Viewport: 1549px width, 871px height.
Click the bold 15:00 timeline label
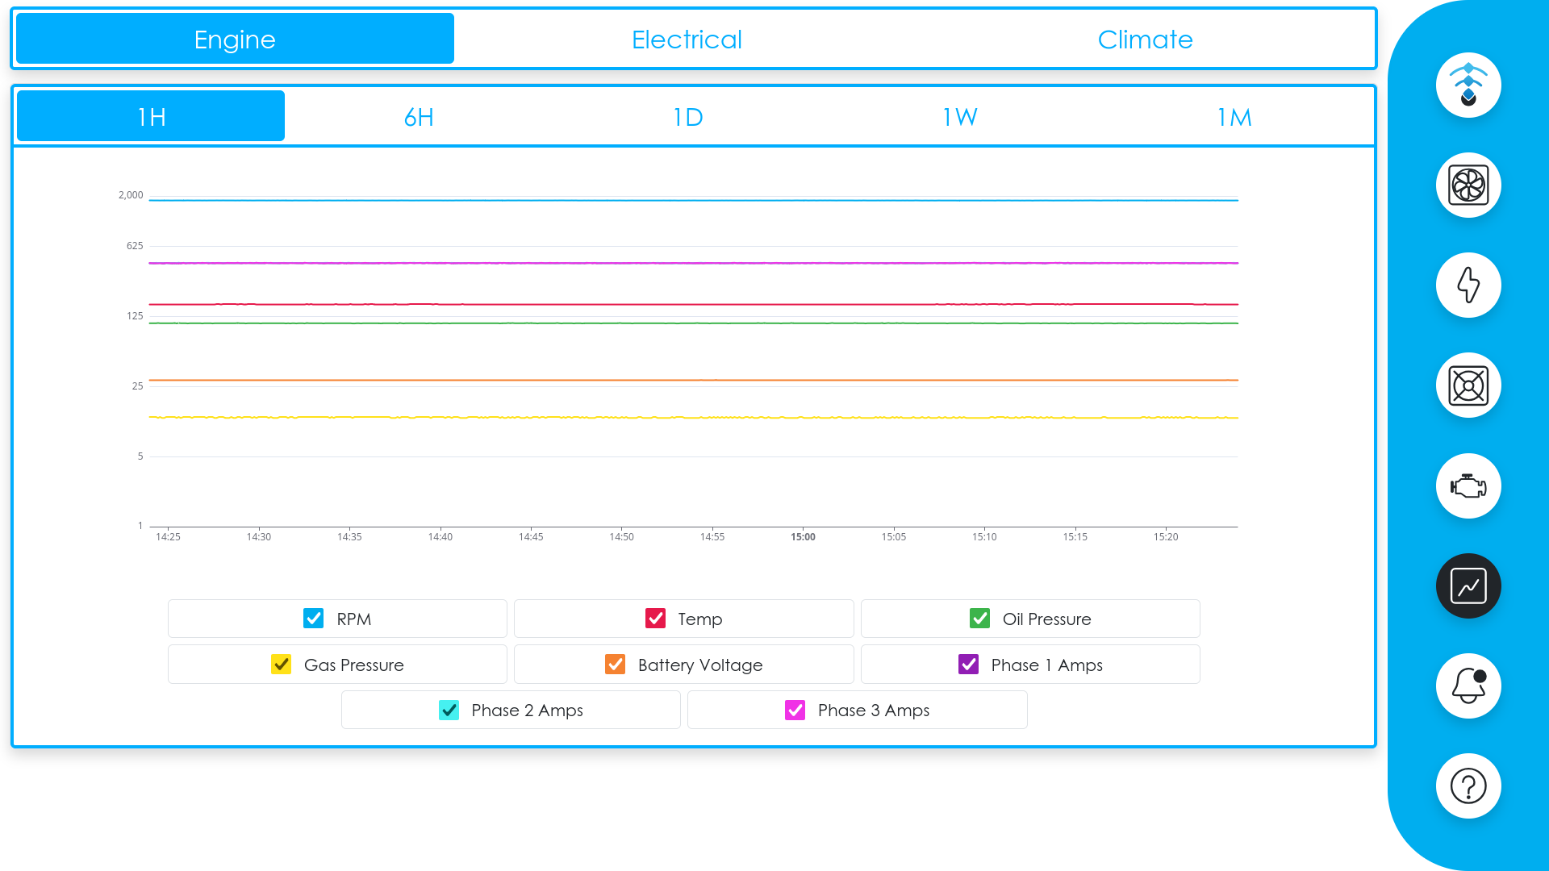point(803,536)
